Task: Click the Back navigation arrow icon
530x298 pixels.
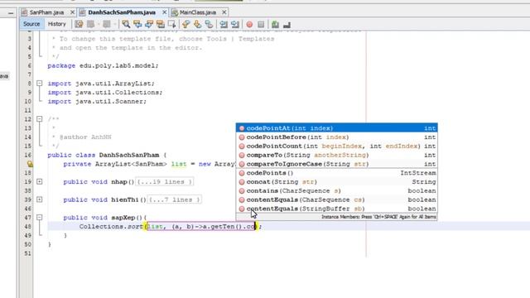Action: coord(90,24)
